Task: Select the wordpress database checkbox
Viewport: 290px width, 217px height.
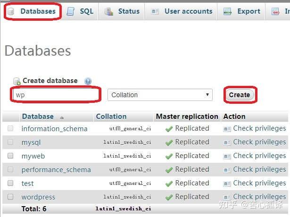Action: point(10,197)
